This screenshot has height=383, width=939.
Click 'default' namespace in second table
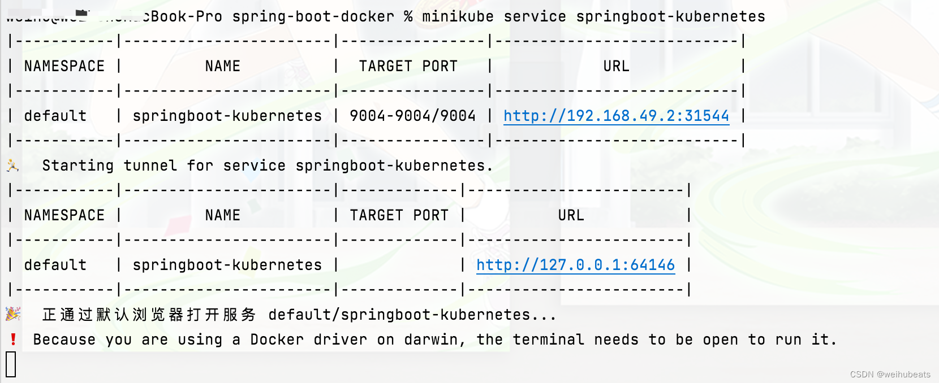click(x=55, y=265)
